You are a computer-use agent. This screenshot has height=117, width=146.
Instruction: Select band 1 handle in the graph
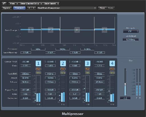31,30
